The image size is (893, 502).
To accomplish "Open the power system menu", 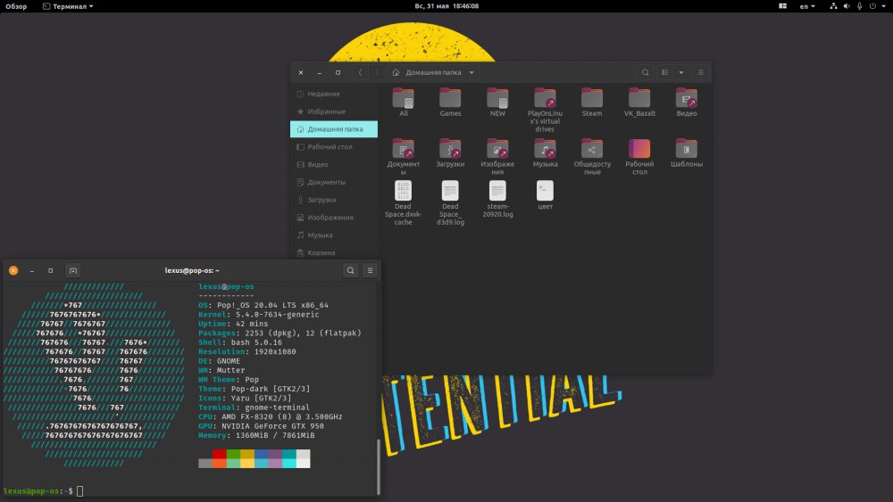I will [877, 6].
